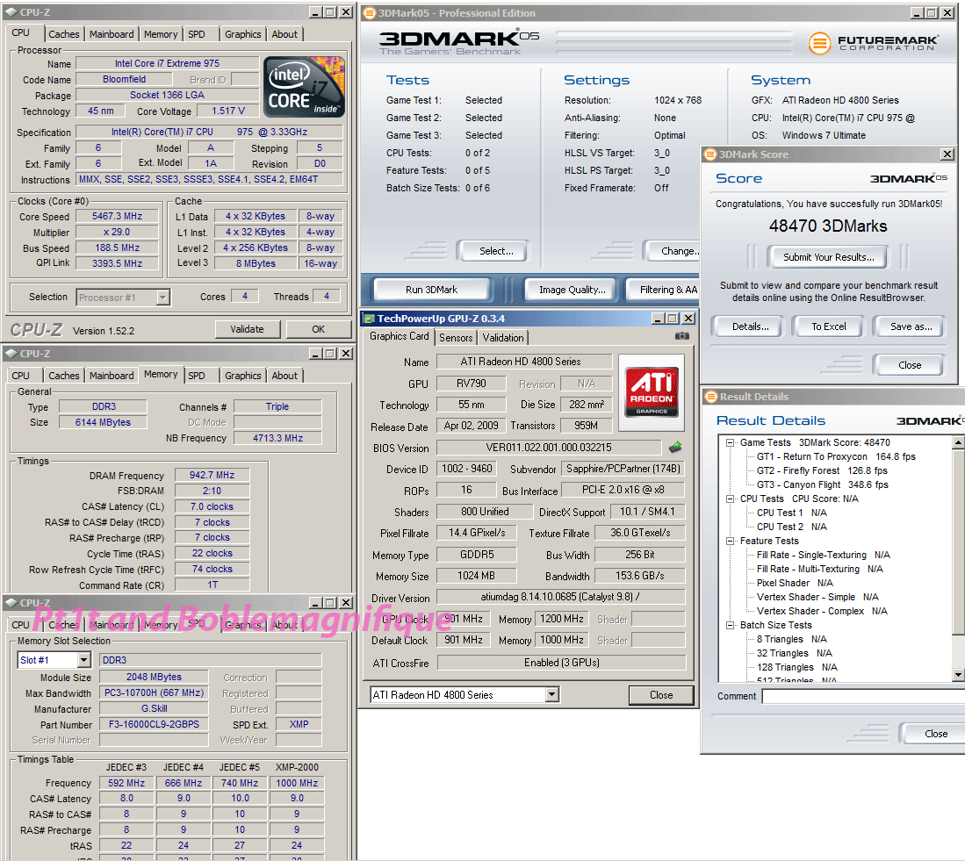The image size is (965, 861).
Task: Click CPU-Z Memory window title icon
Action: tap(11, 354)
